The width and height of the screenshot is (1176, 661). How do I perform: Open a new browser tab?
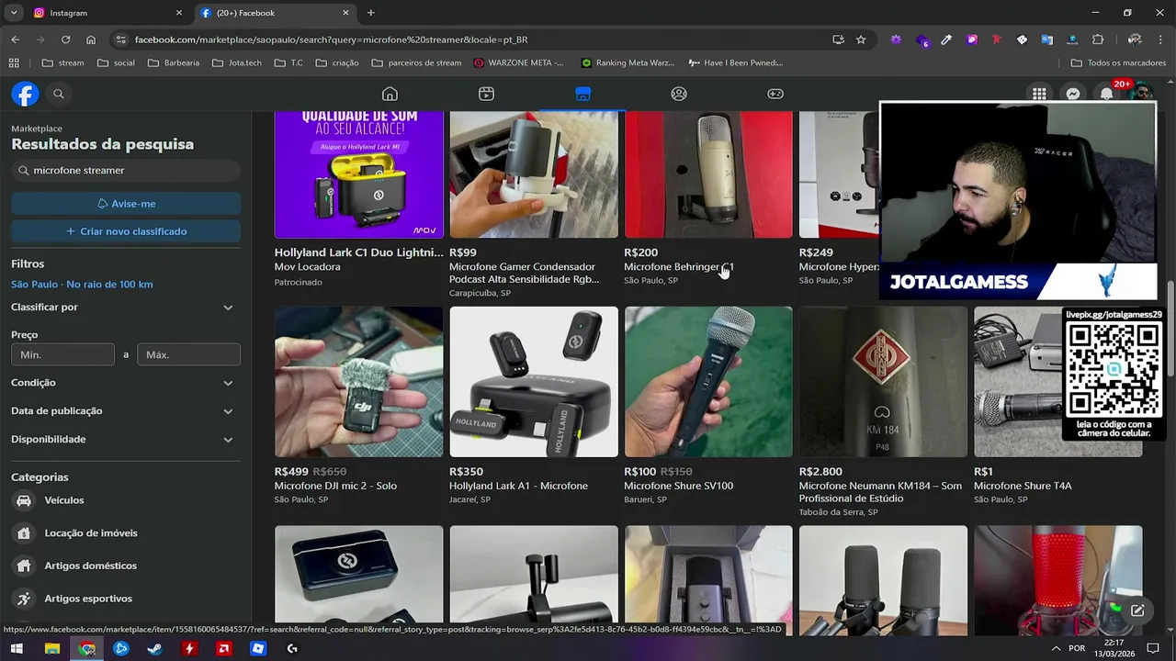[x=370, y=13]
